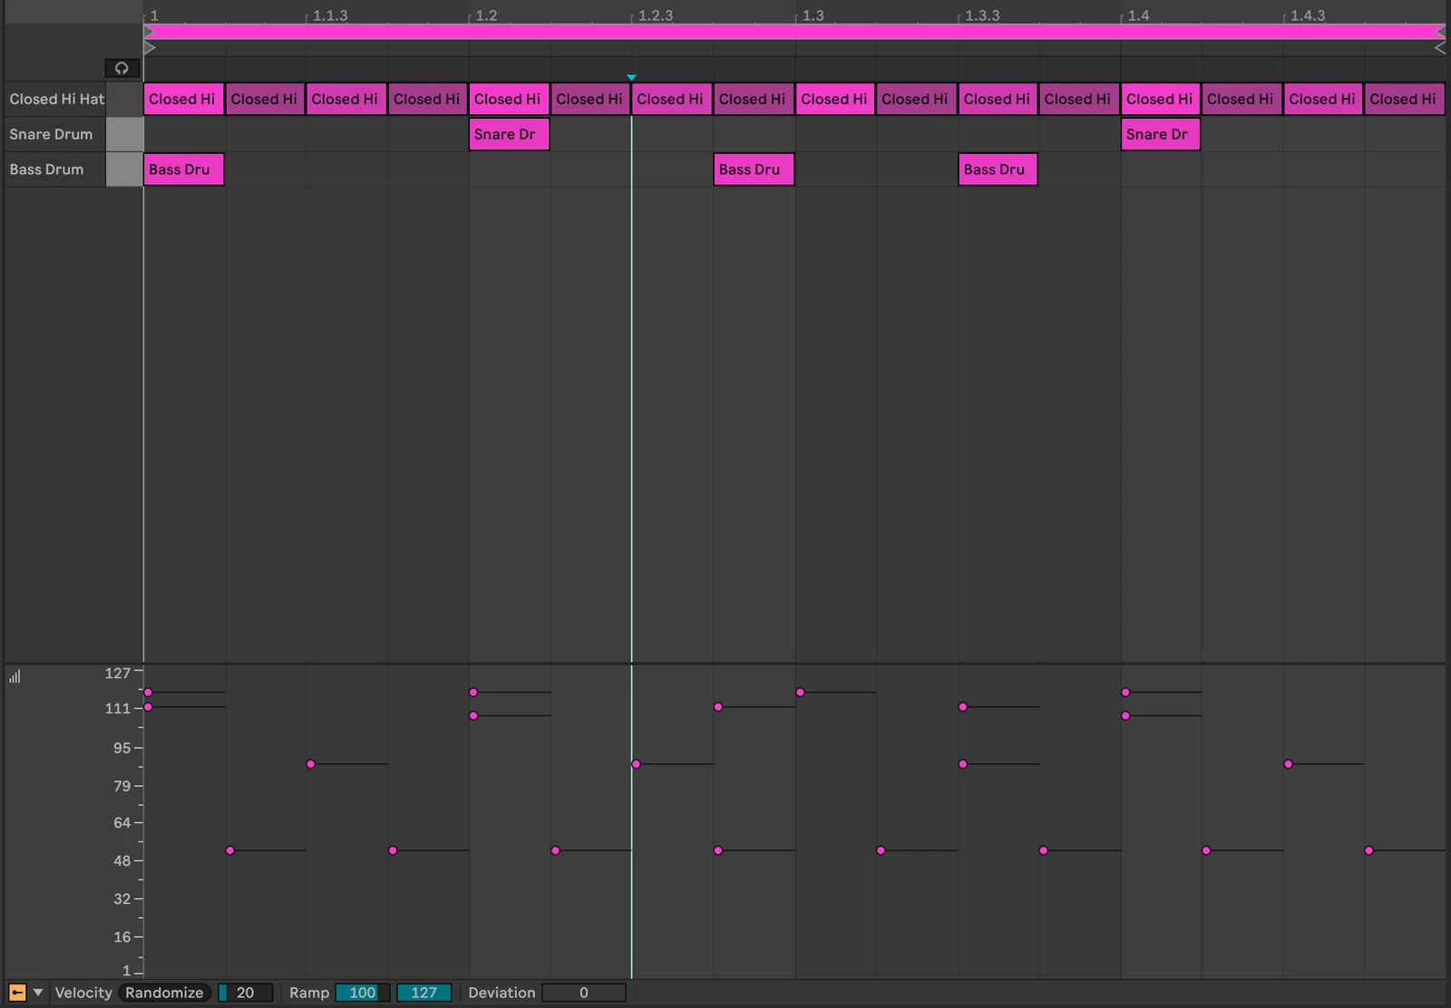The height and width of the screenshot is (1008, 1451).
Task: Select the Snare Drum row label
Action: tap(51, 134)
